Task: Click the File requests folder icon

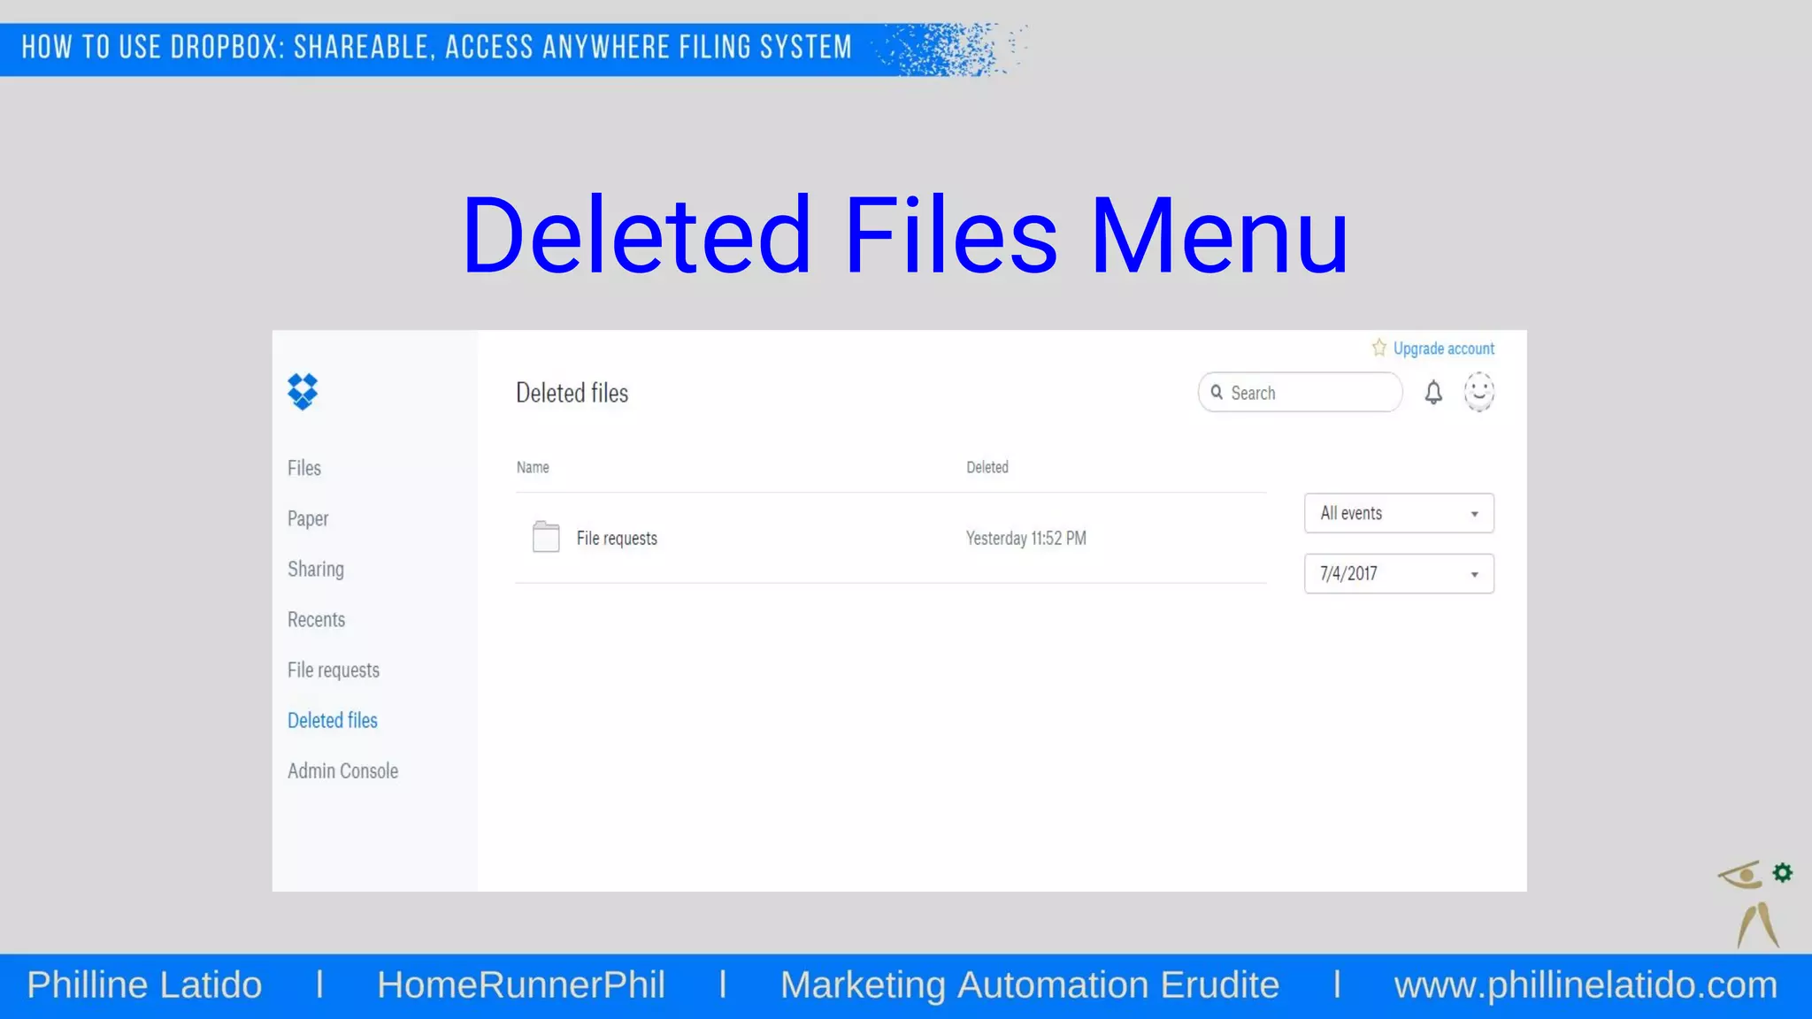Action: click(546, 537)
